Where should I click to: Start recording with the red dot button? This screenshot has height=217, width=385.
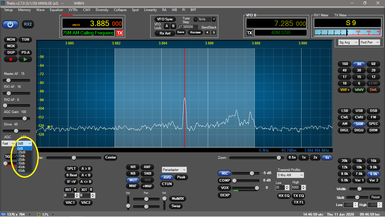coord(11,59)
